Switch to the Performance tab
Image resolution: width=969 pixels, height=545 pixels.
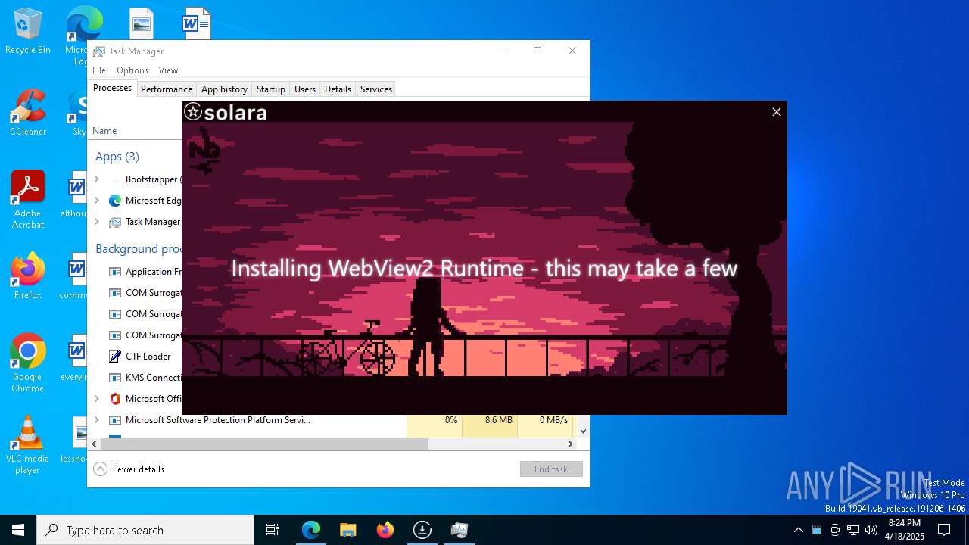pyautogui.click(x=167, y=89)
